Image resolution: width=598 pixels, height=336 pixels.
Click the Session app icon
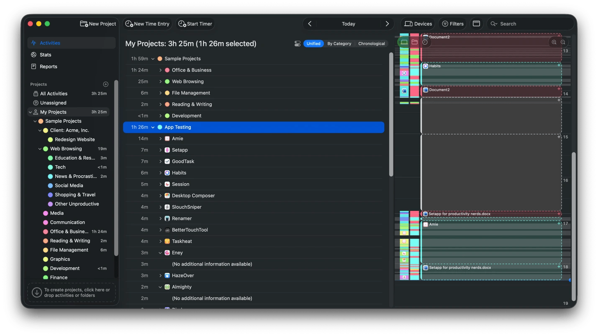[167, 184]
